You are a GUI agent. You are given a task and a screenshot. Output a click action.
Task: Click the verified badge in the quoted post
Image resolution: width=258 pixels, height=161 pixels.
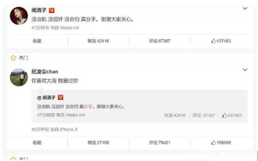[x=60, y=98]
